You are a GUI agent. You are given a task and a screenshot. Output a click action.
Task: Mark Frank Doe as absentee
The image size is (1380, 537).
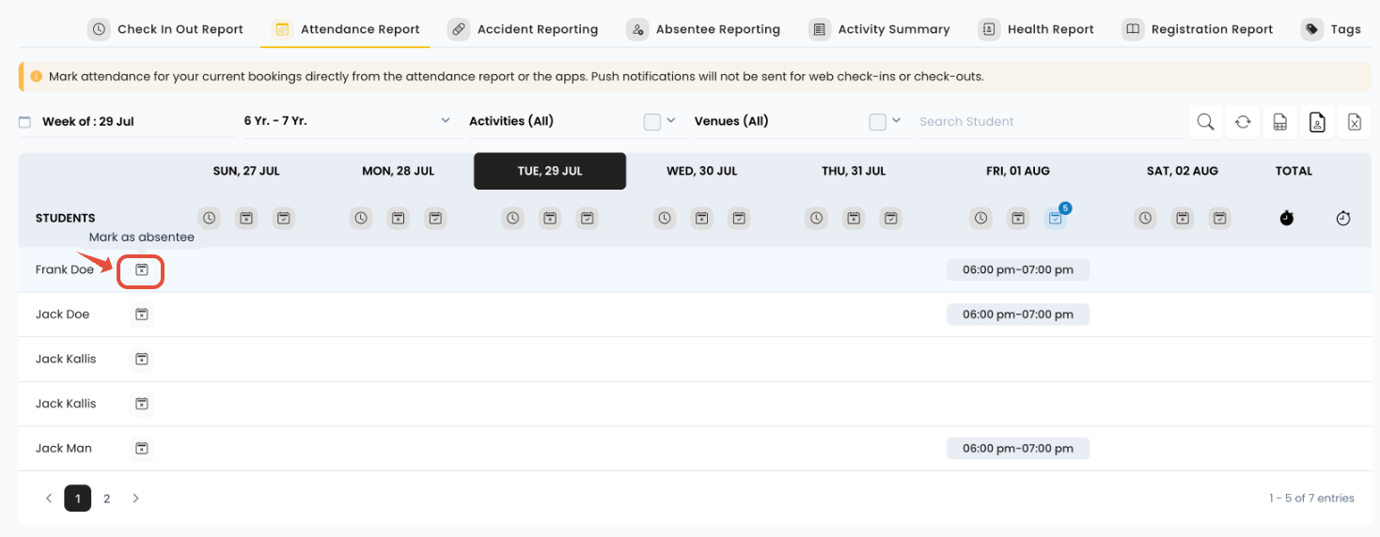pos(141,270)
